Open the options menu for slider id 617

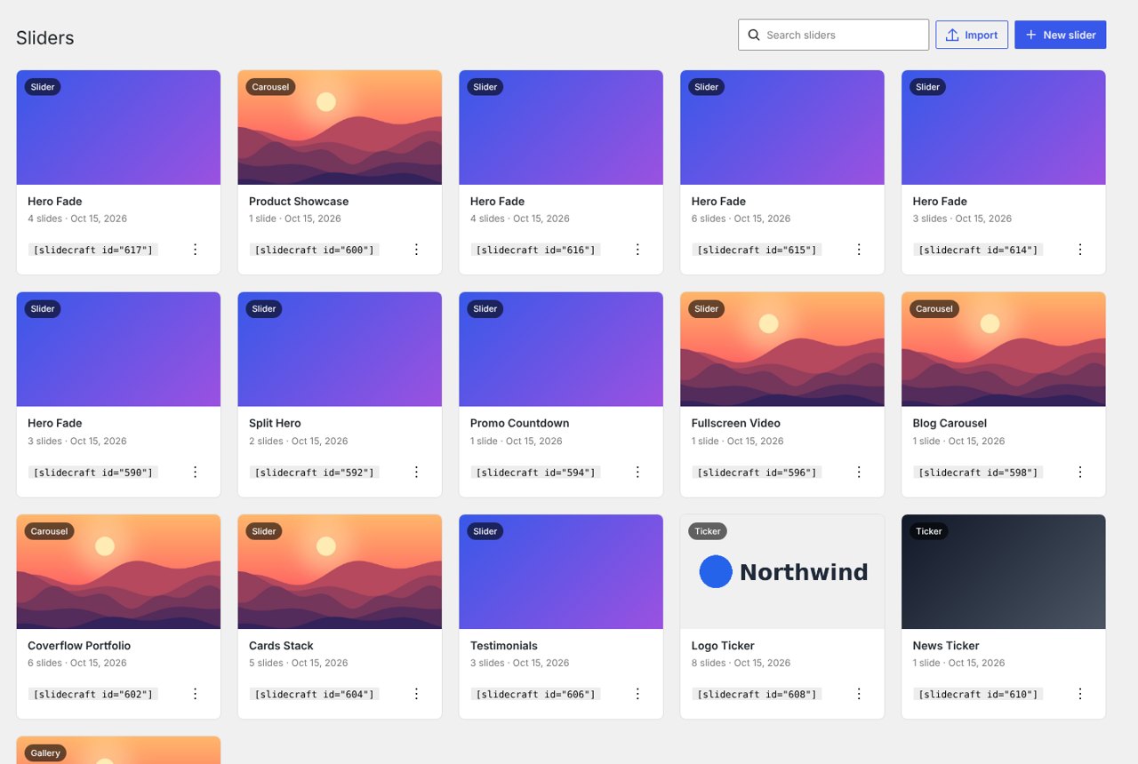pos(196,250)
